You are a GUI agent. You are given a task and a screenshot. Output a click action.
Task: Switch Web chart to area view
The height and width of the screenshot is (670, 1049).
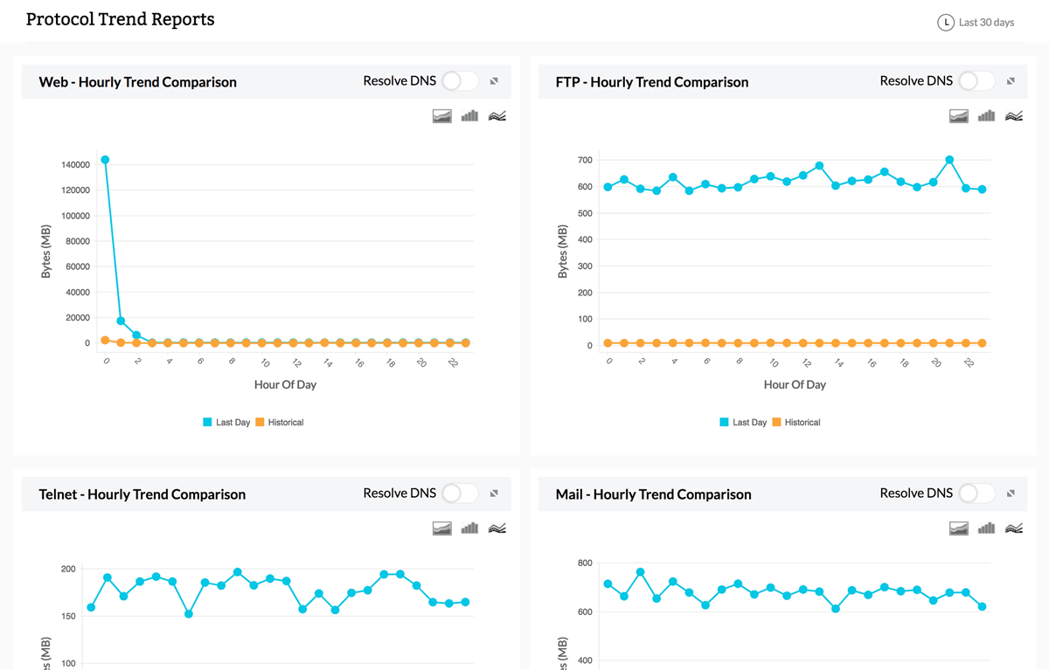click(442, 116)
